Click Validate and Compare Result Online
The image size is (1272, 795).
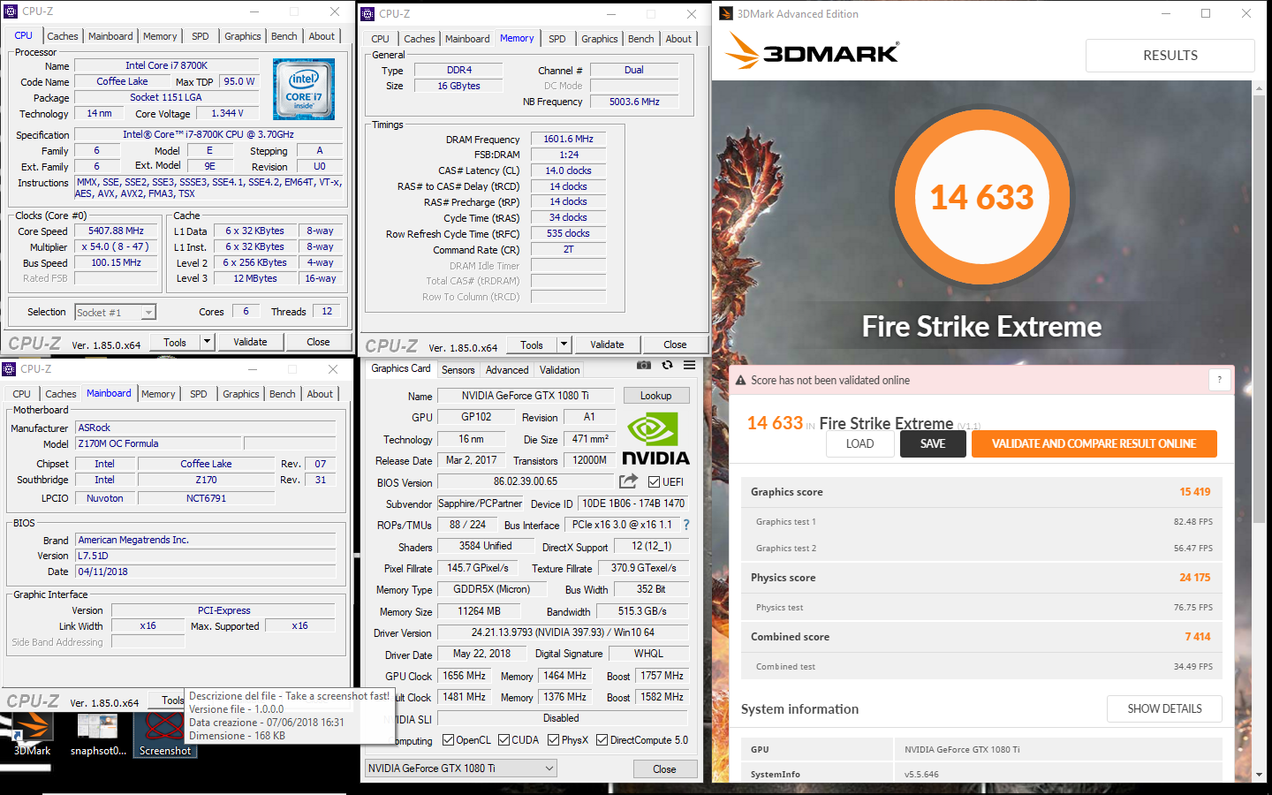(1094, 443)
